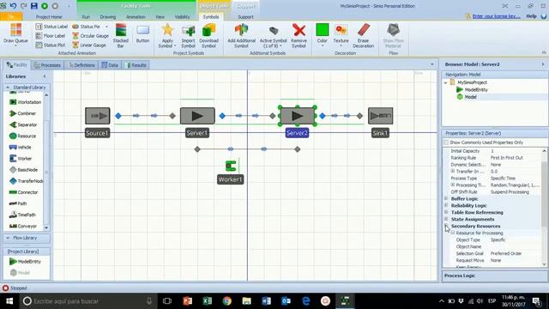Add a Circular Gauge
This screenshot has width=549, height=309.
point(90,36)
